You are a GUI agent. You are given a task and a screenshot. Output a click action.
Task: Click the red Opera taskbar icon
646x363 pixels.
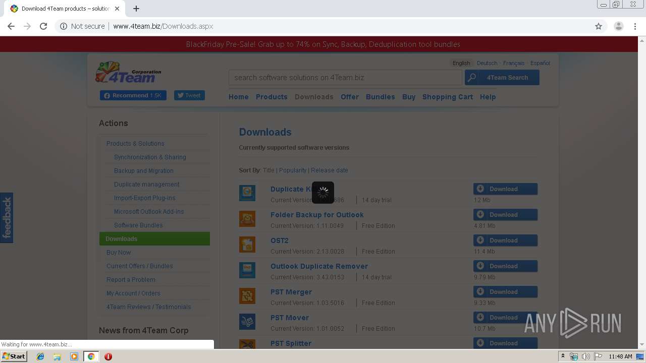point(108,356)
